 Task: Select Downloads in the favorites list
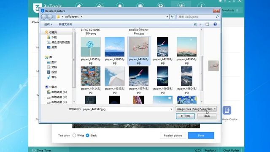click(52, 37)
